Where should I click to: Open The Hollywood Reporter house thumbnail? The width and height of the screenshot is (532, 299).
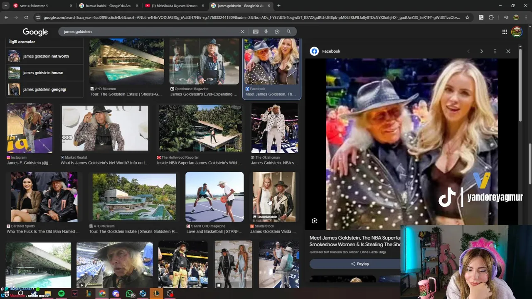pyautogui.click(x=200, y=128)
